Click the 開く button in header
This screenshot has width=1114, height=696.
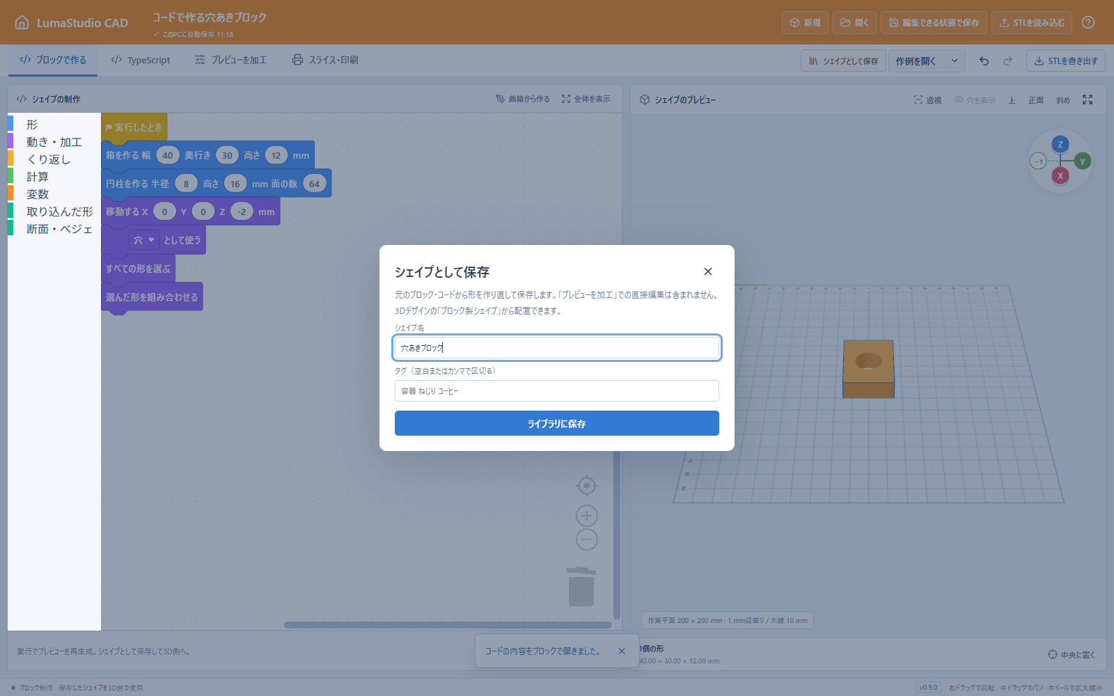(854, 22)
